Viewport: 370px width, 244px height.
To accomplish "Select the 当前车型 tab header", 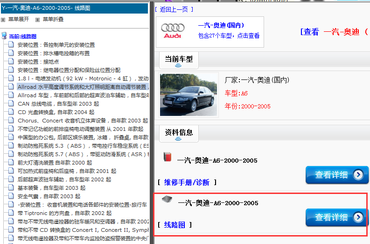I will point(179,60).
